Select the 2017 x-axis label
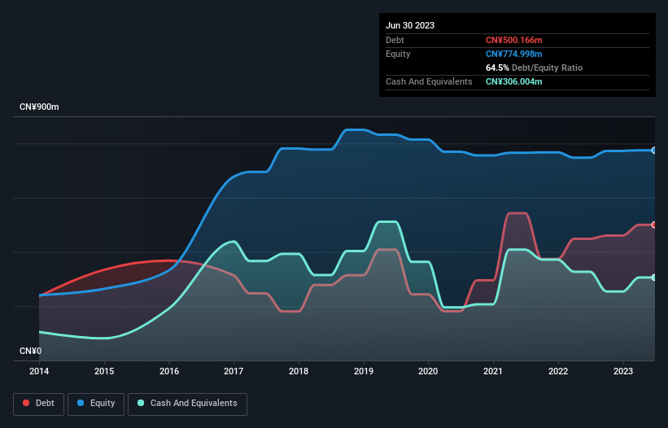This screenshot has height=428, width=668. 234,371
